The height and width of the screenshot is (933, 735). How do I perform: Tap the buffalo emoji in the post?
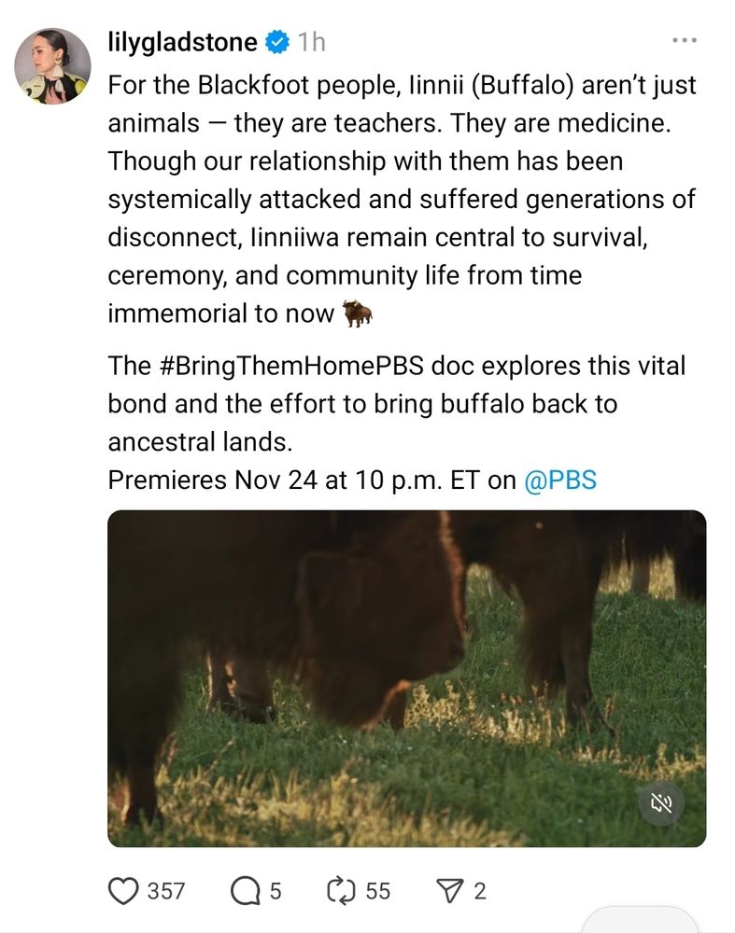(357, 313)
